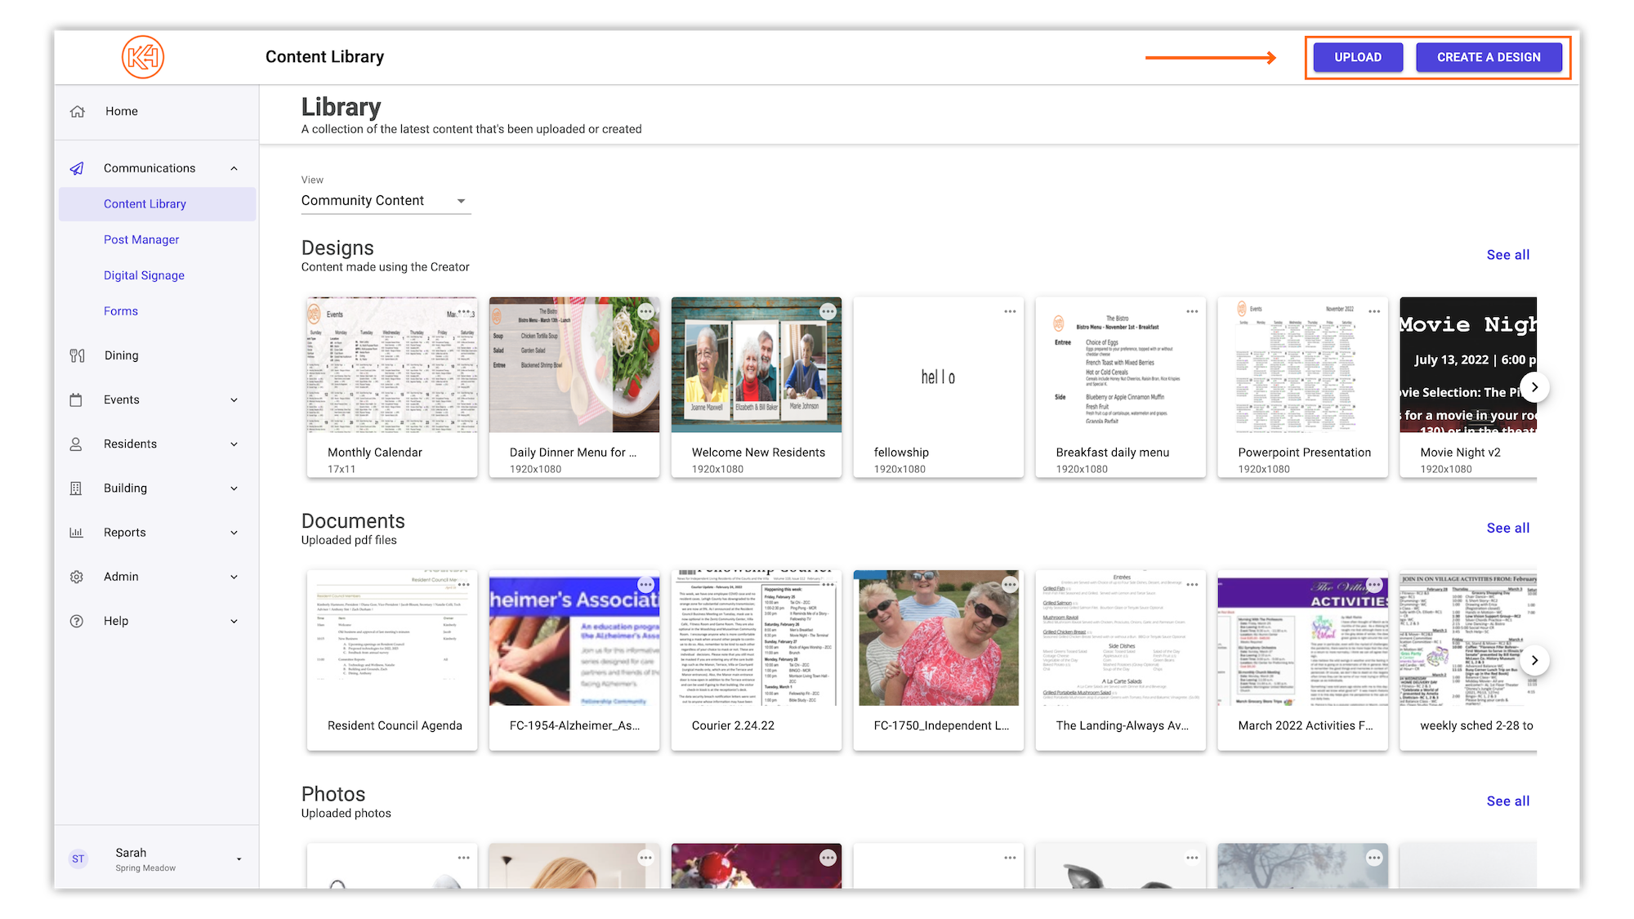Click the Communications paper plane icon

tap(77, 168)
